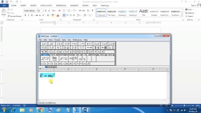Insert not-equal symbol from the small bar
Image resolution: width=201 pixels, height=113 pixels.
[x=67, y=52]
